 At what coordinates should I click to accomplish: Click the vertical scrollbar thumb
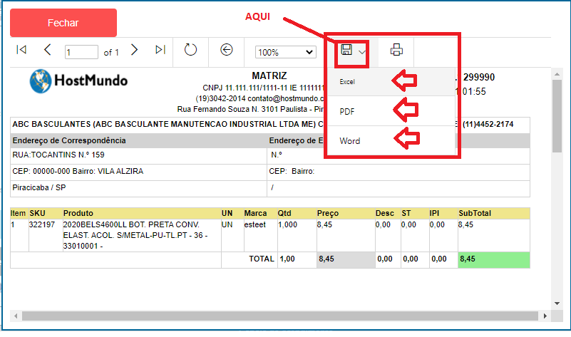(x=557, y=115)
